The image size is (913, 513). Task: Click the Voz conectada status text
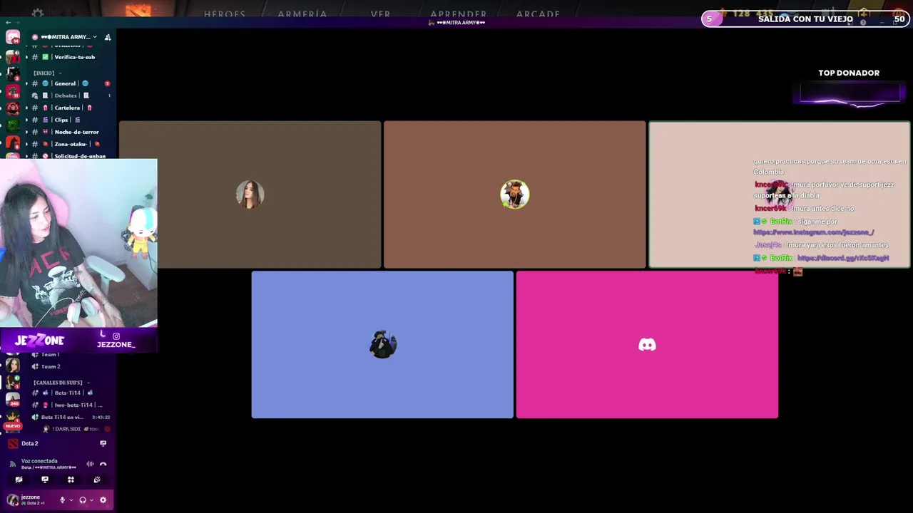tap(39, 461)
